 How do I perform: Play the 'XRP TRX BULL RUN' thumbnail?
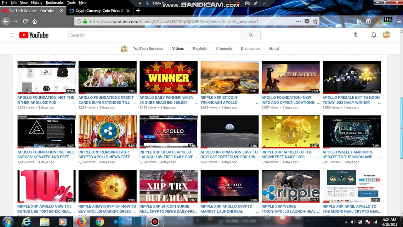168,186
